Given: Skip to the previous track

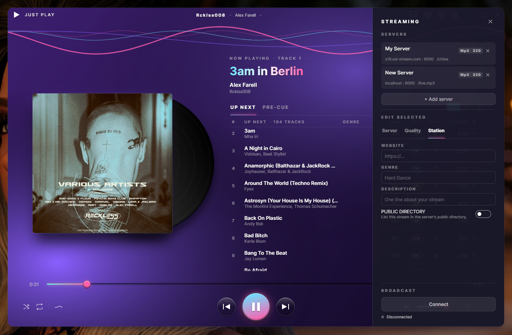Looking at the screenshot, I should (x=227, y=307).
